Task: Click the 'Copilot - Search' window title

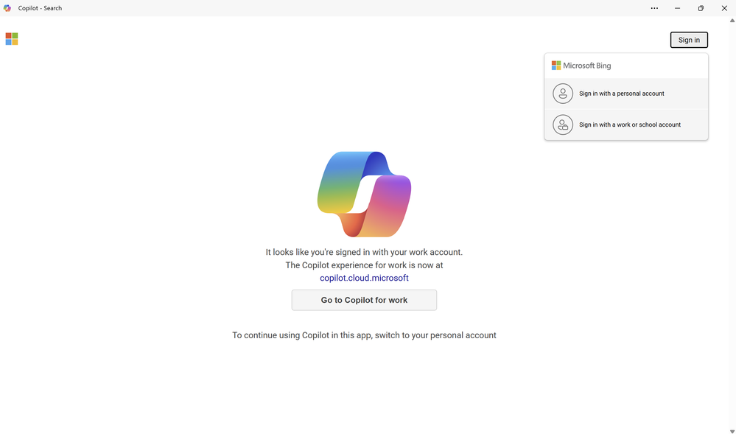Action: [40, 8]
